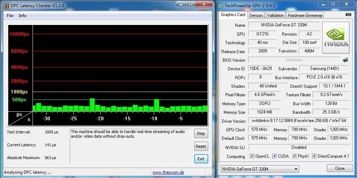This screenshot has width=357, height=178.
Task: Click the tallest latency bar near -22 seconds
Action: coord(92,105)
